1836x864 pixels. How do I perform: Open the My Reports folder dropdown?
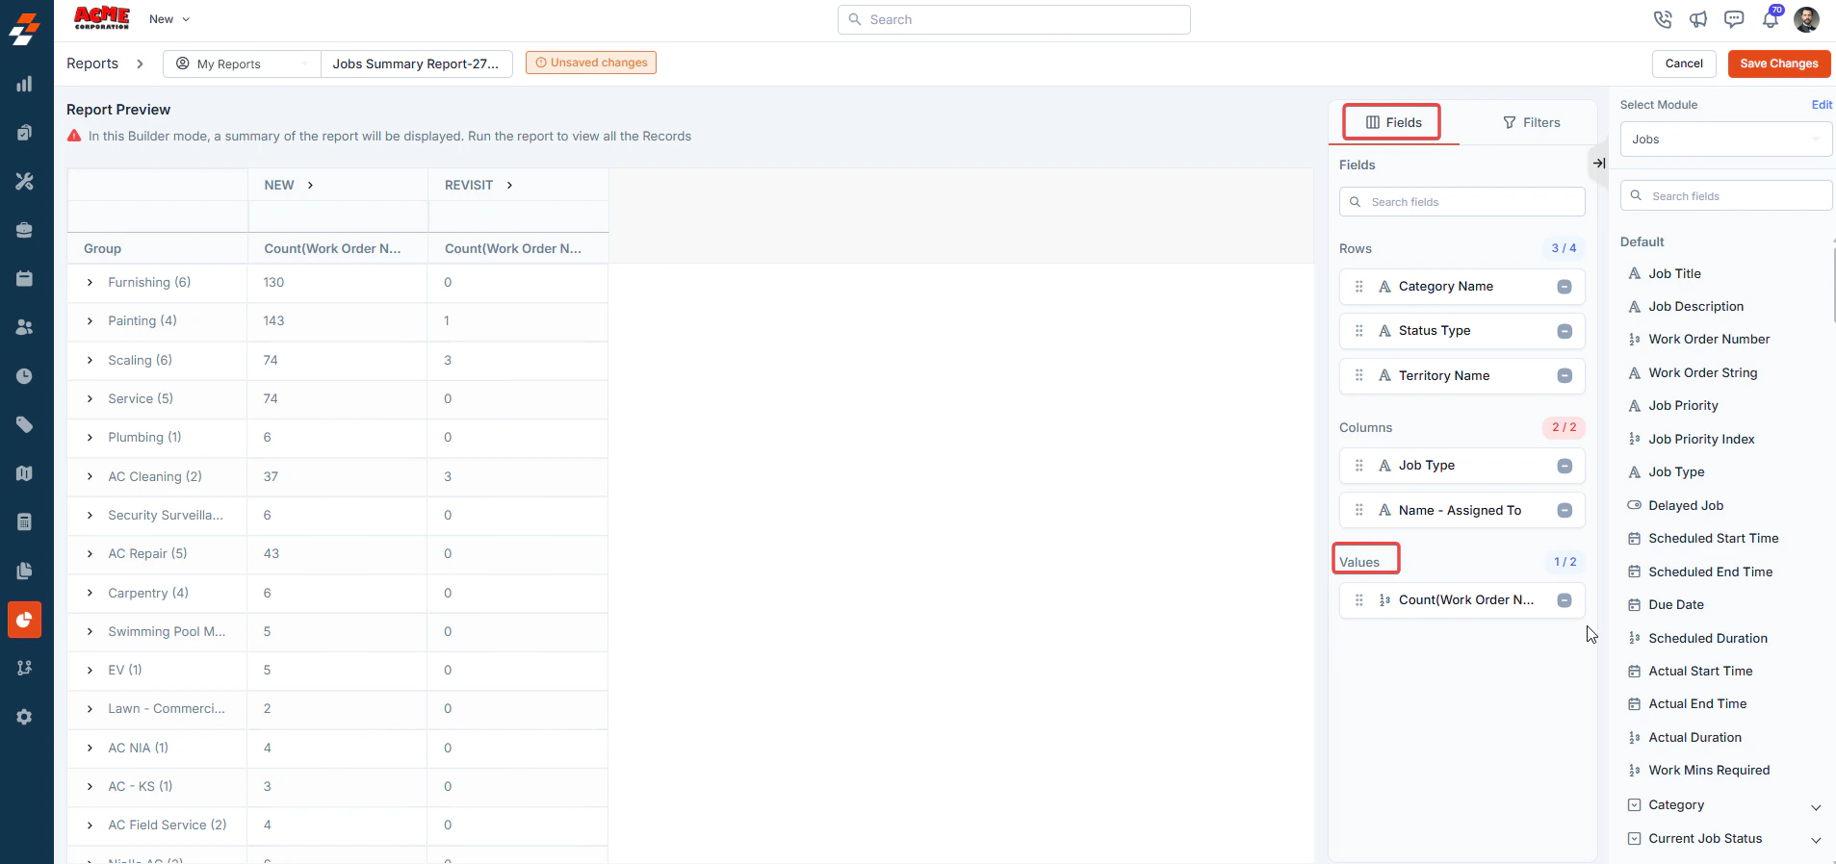click(x=242, y=64)
